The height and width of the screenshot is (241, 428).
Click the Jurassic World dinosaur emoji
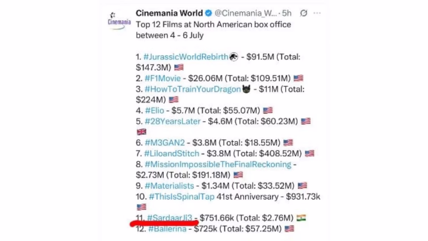coord(233,57)
